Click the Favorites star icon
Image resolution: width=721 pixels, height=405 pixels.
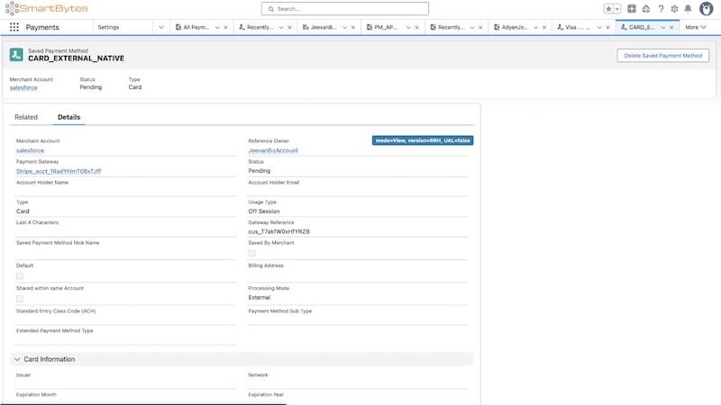pos(609,9)
